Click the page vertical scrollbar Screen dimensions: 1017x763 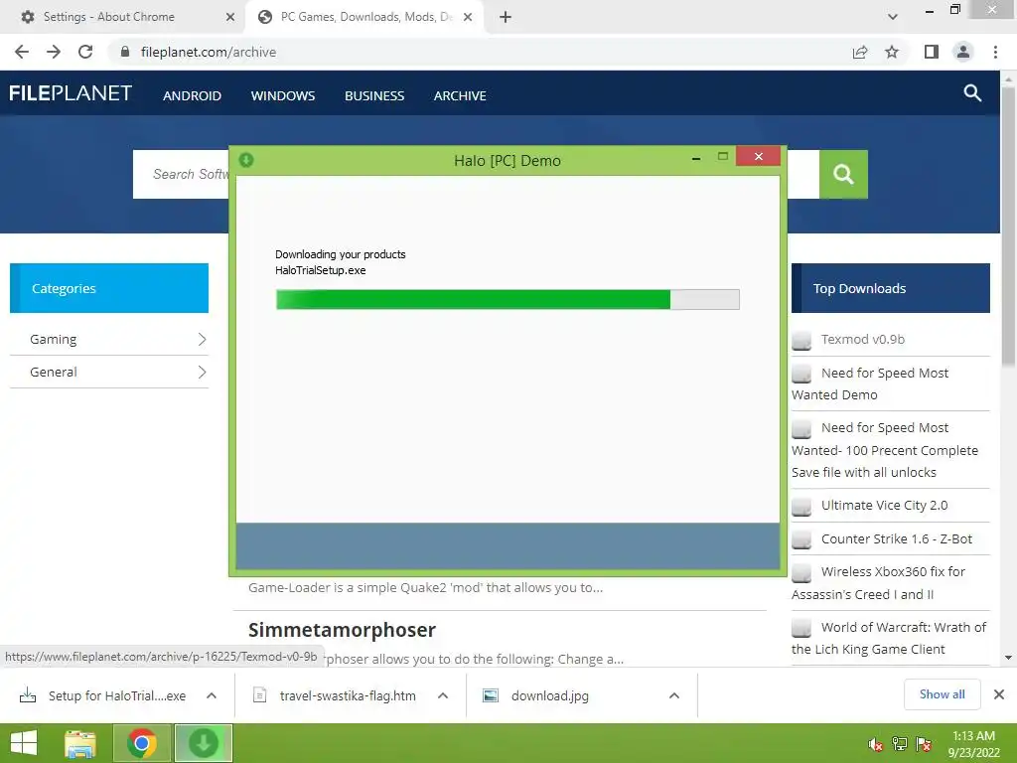click(x=1008, y=228)
